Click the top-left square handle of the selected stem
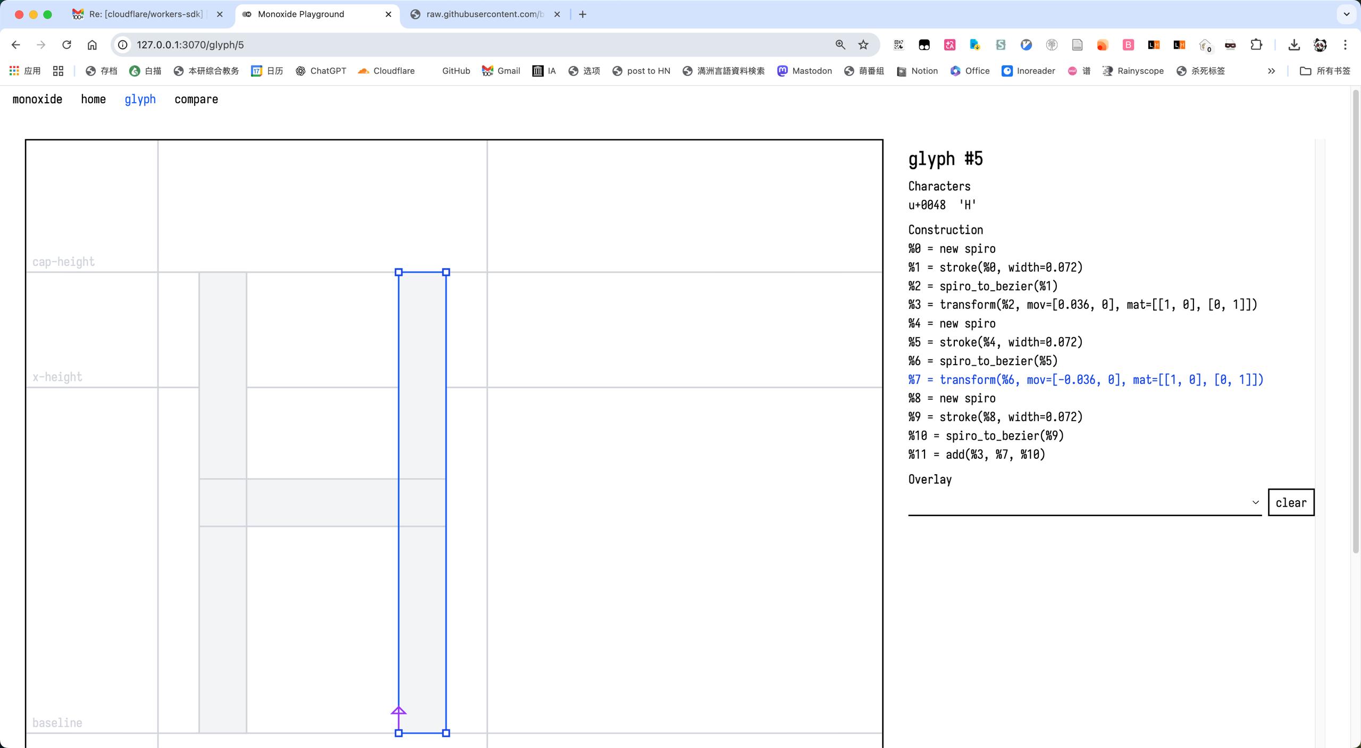Image resolution: width=1361 pixels, height=748 pixels. (x=399, y=272)
